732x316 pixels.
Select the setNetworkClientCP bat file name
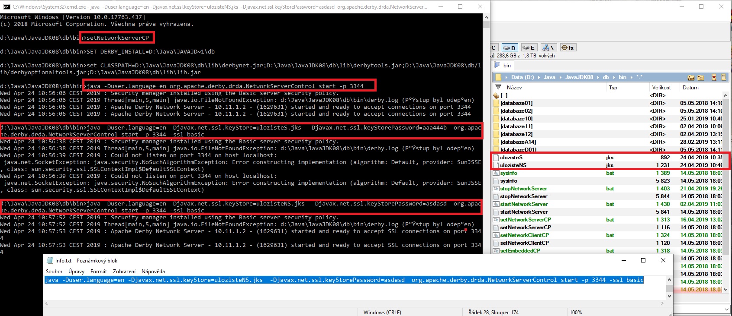pyautogui.click(x=525, y=235)
